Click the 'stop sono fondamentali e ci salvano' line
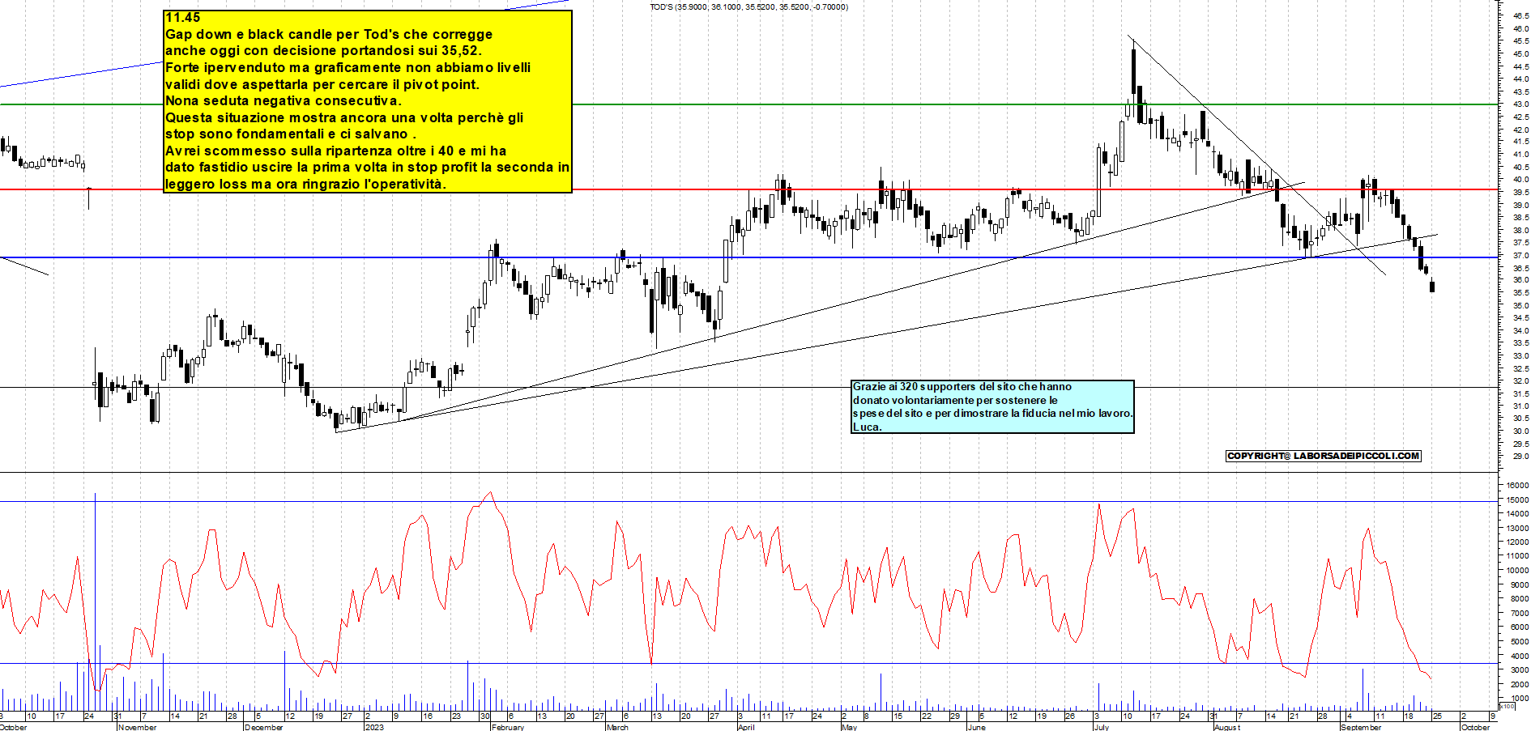 tap(290, 134)
